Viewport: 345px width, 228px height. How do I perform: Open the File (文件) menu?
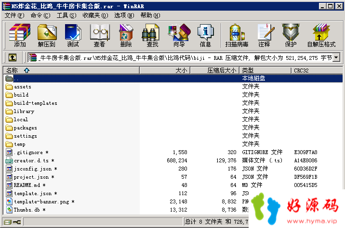click(14, 15)
